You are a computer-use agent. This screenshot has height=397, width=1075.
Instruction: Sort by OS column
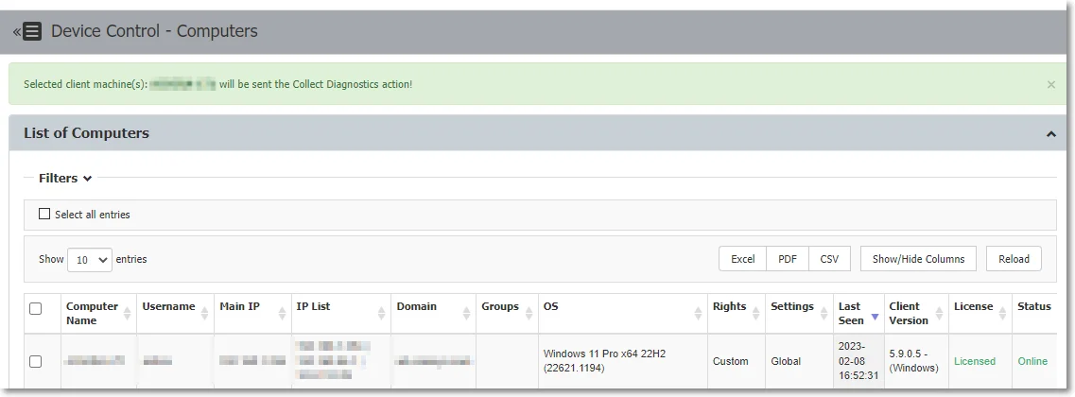tap(622, 314)
